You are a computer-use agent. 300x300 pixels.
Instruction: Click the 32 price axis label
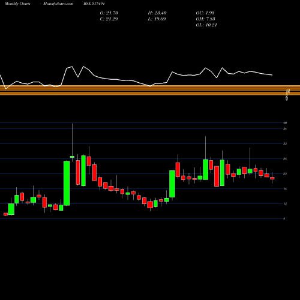285,143
